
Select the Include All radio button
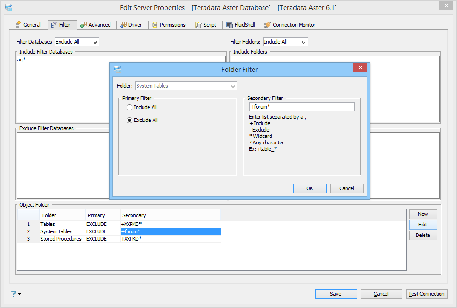click(129, 108)
